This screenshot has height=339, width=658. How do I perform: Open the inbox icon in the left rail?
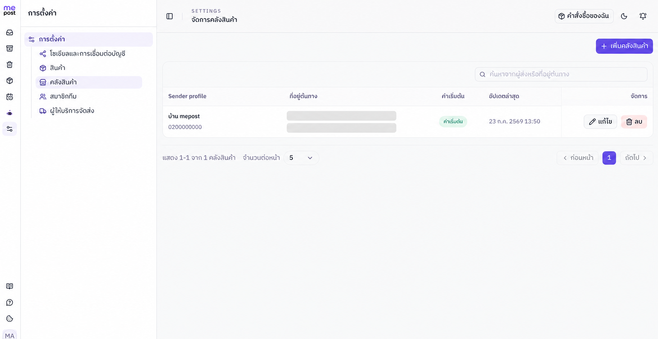click(x=10, y=33)
